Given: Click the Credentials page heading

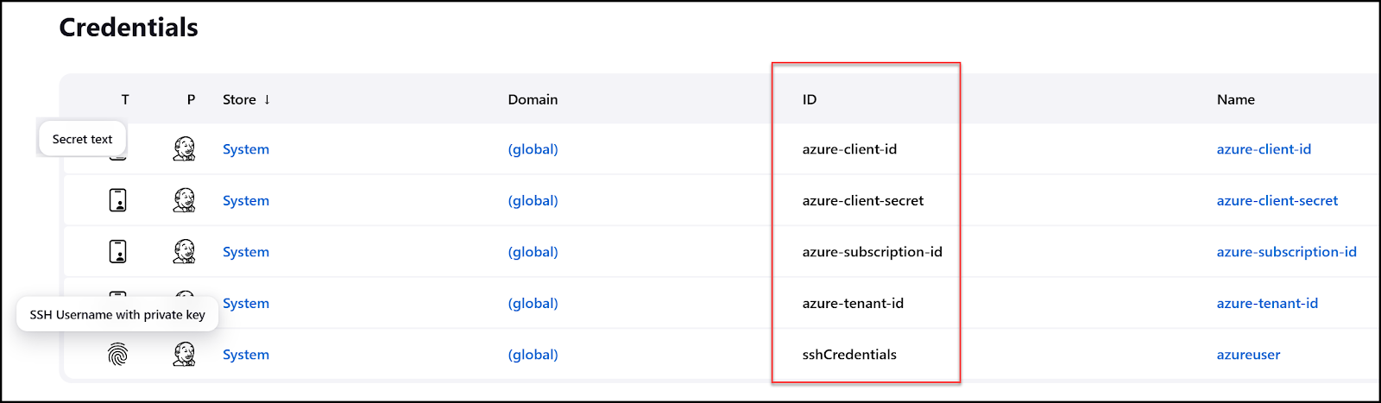Looking at the screenshot, I should tap(129, 28).
